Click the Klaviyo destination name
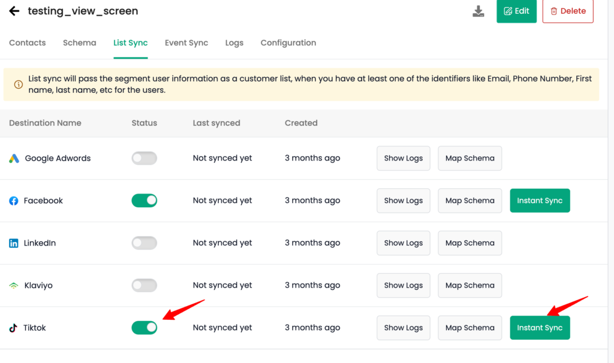 38,285
